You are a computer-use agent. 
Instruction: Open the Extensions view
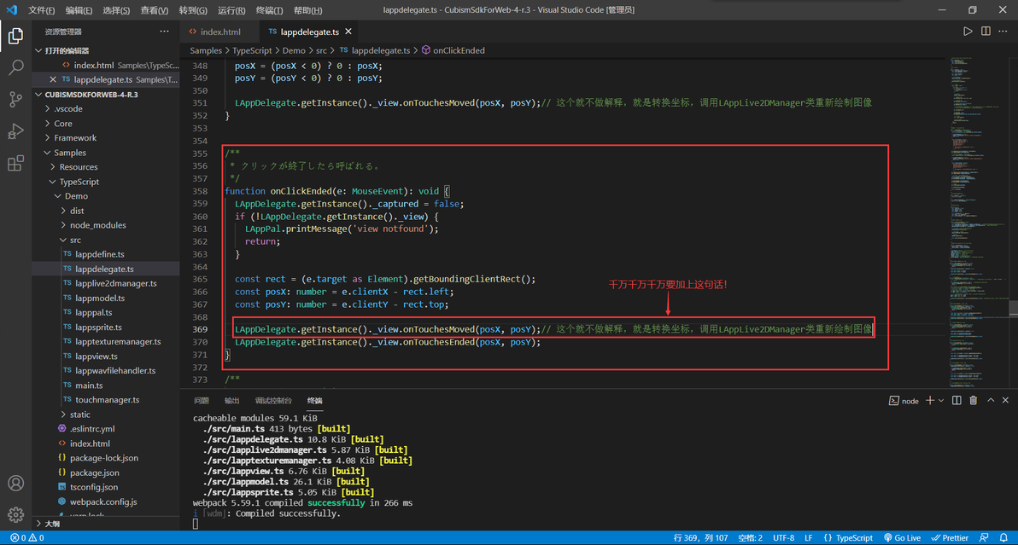click(15, 163)
